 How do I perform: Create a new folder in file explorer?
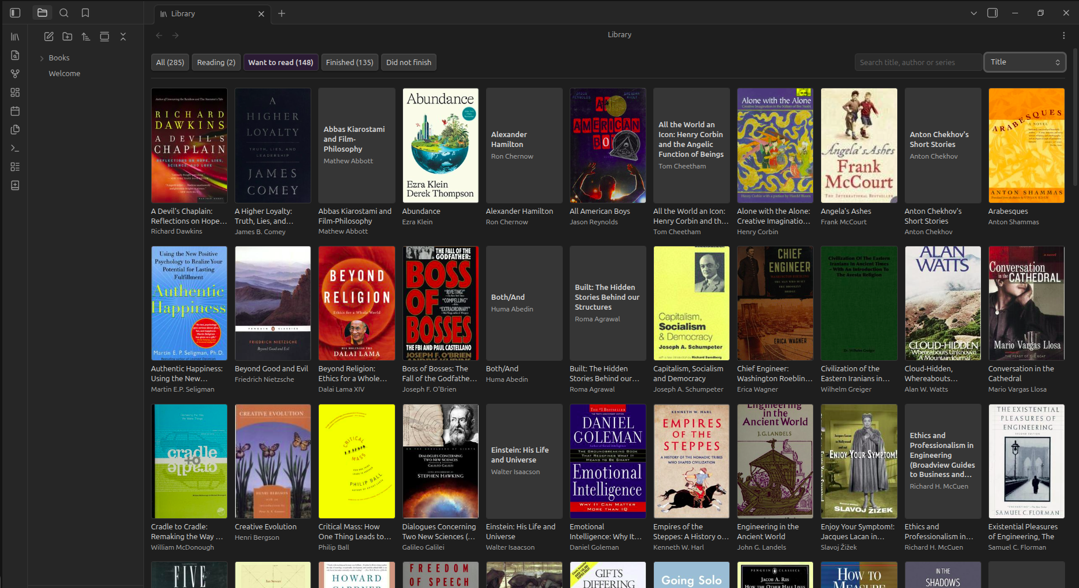tap(67, 37)
